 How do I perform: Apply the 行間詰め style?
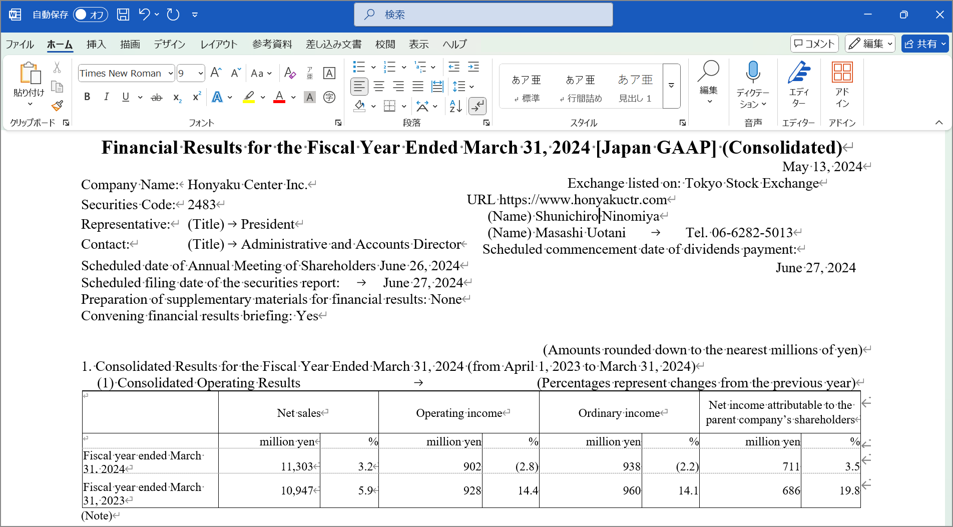tap(581, 88)
